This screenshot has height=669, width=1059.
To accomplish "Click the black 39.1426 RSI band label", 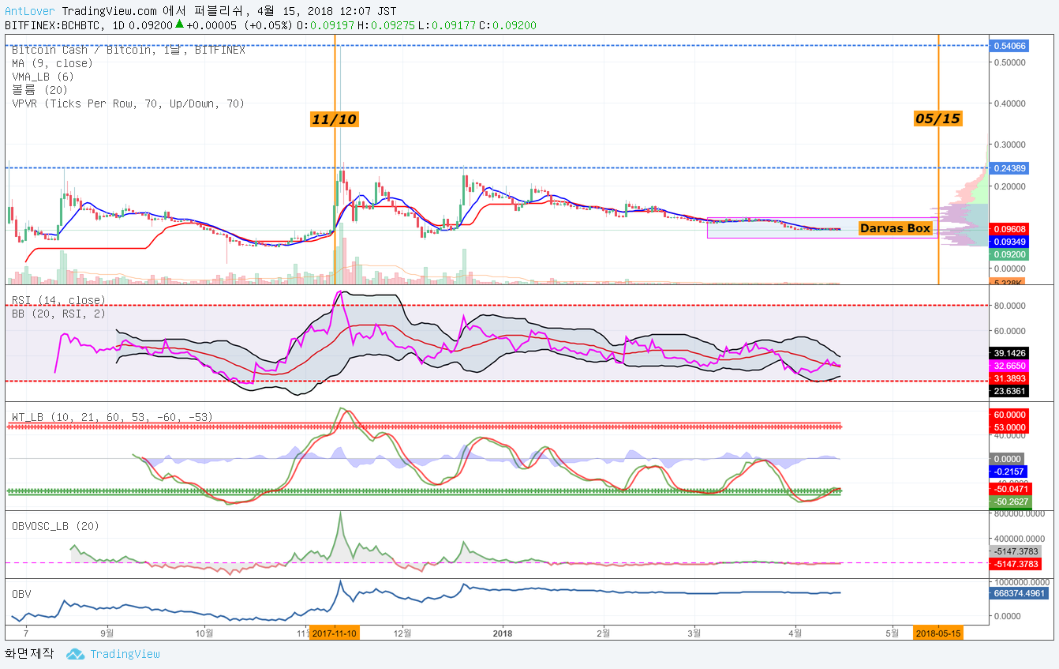I will point(1009,353).
